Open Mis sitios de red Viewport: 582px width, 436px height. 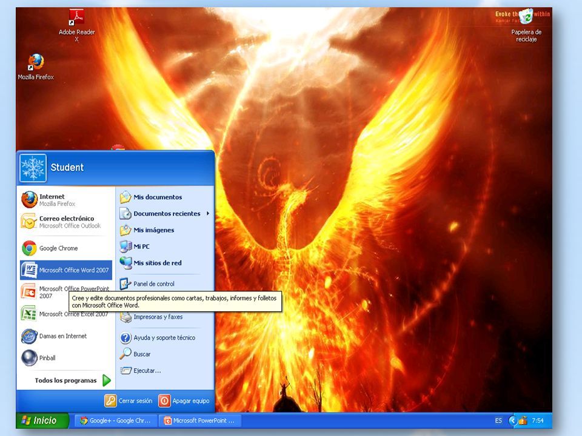pos(164,263)
